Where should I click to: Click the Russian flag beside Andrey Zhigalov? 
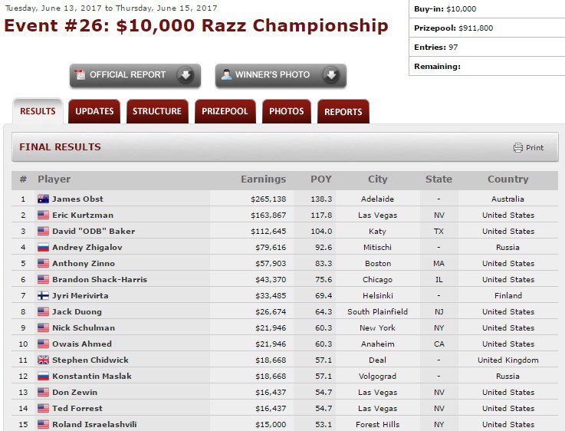(x=43, y=248)
